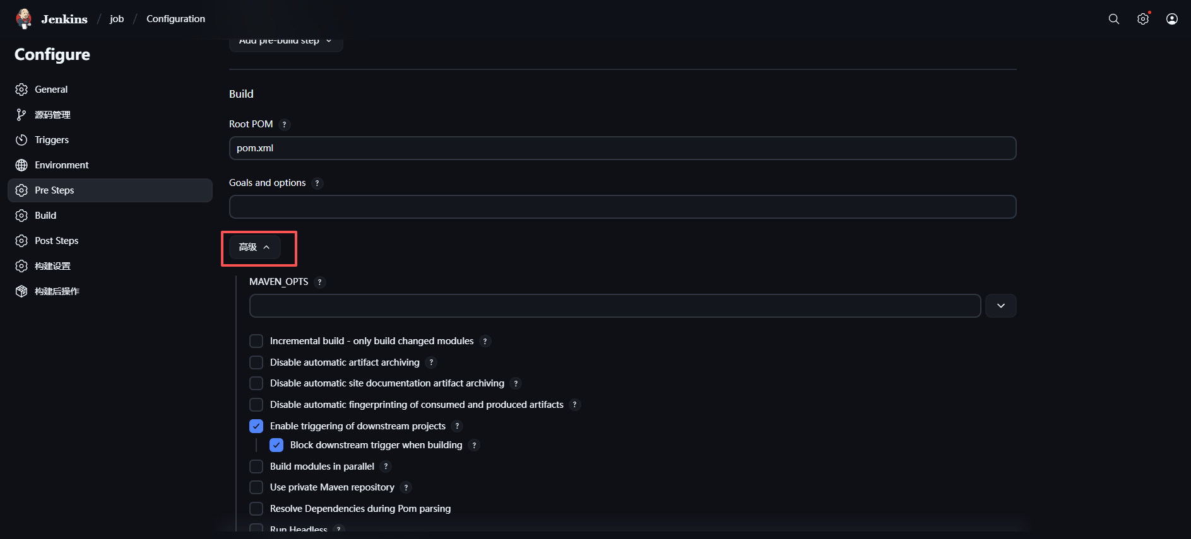Check Use private Maven repository

point(256,487)
